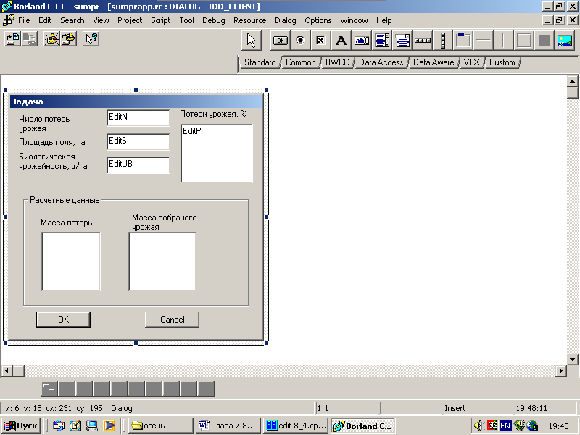Pick the checkbox control tool
This screenshot has width=580, height=435.
point(320,41)
